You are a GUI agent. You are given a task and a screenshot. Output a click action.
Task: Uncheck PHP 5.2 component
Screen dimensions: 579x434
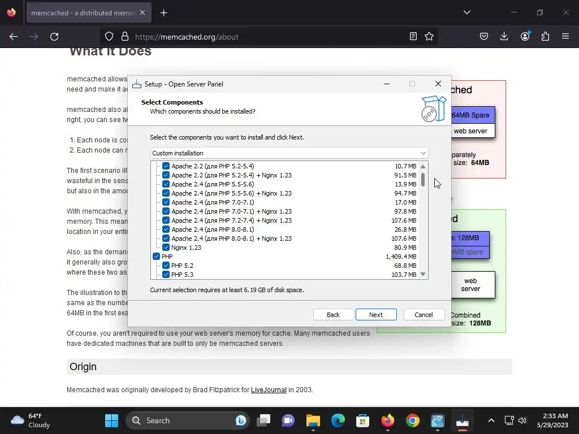pyautogui.click(x=166, y=266)
